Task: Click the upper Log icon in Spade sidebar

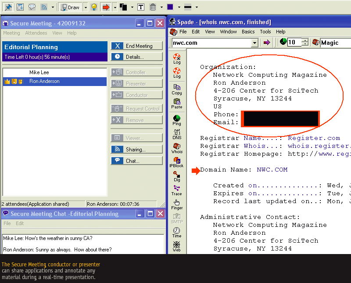Action: (177, 59)
